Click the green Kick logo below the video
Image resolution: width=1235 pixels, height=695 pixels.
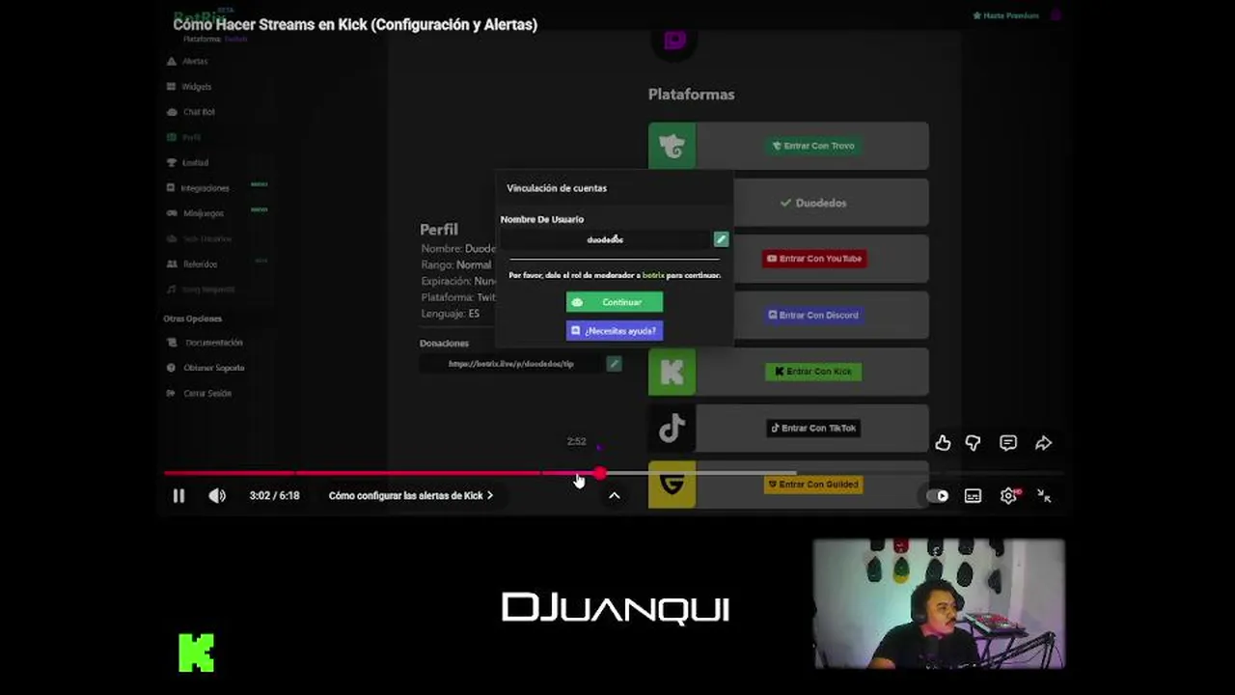coord(197,653)
